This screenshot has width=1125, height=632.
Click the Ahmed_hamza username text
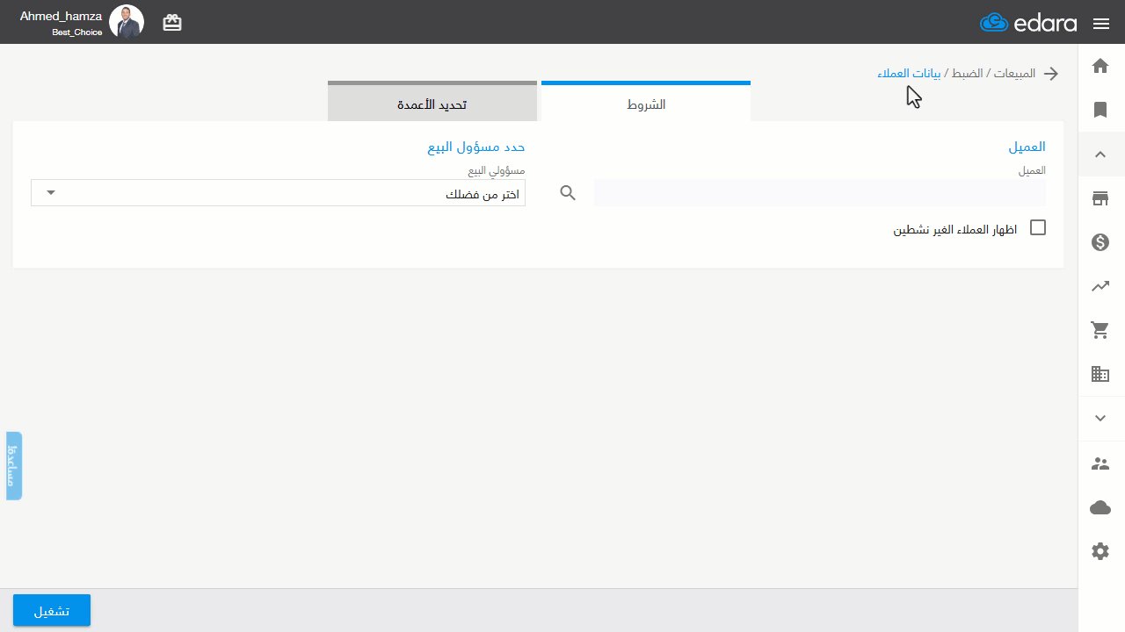tap(61, 16)
